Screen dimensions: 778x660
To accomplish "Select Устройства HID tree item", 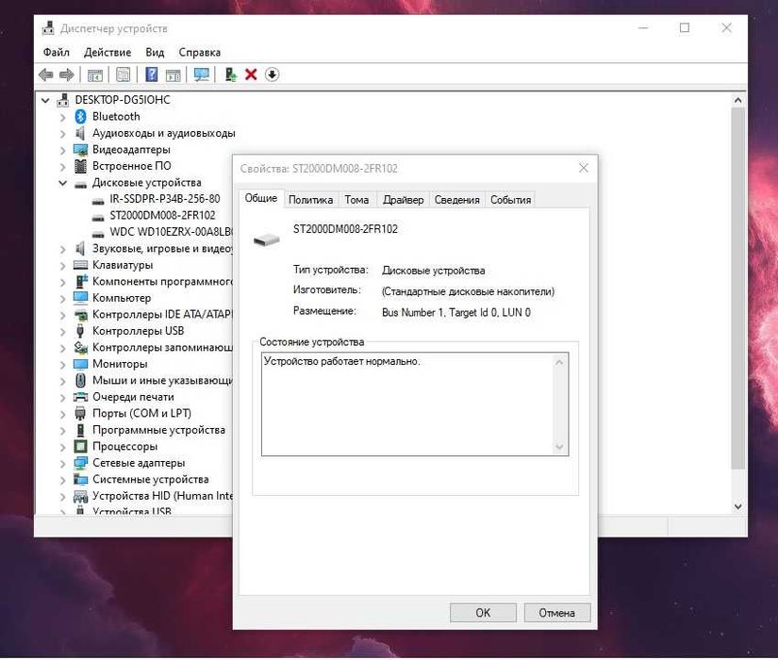I will tap(162, 496).
